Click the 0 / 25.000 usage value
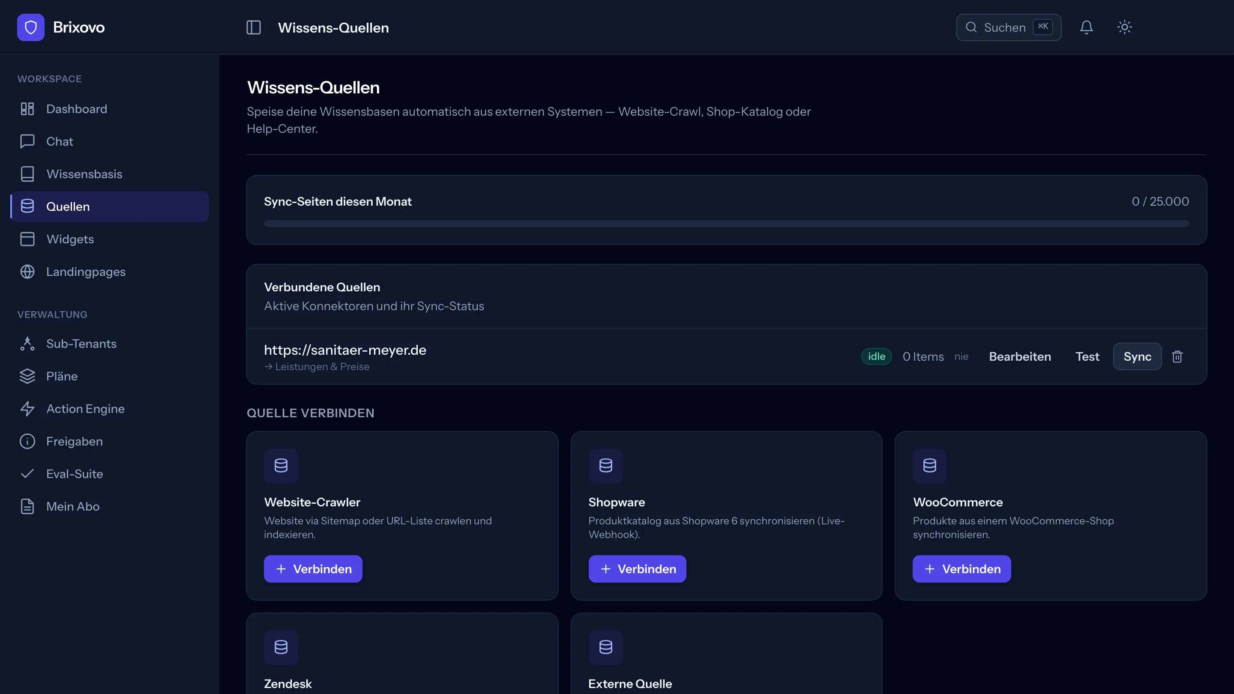 pos(1160,202)
